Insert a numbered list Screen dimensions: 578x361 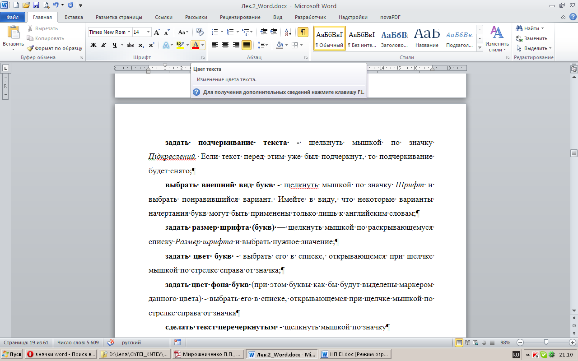[230, 32]
